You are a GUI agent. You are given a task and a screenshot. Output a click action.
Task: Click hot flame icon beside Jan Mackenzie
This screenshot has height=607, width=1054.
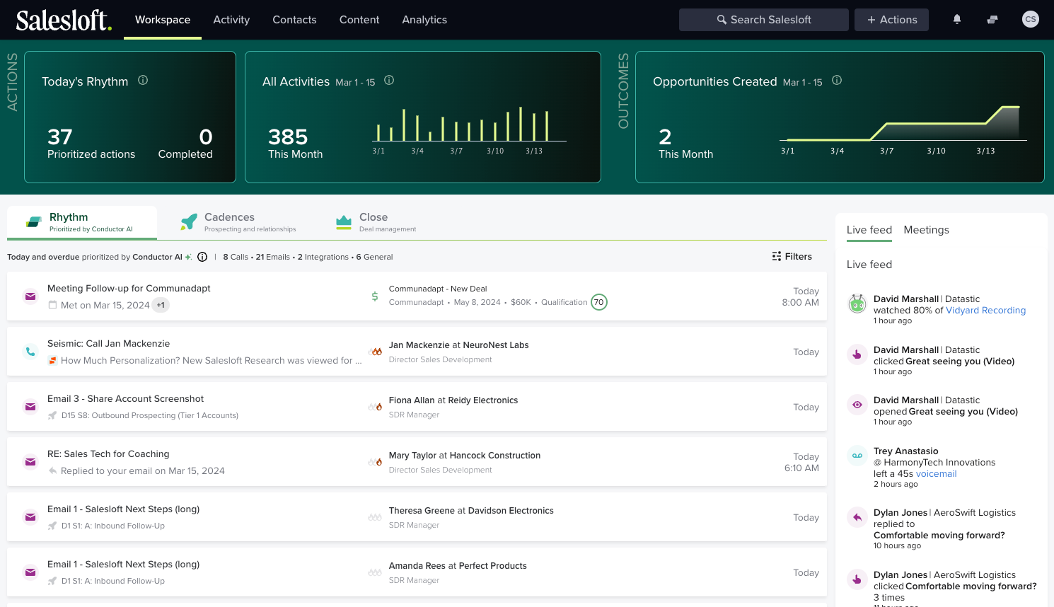coord(375,352)
